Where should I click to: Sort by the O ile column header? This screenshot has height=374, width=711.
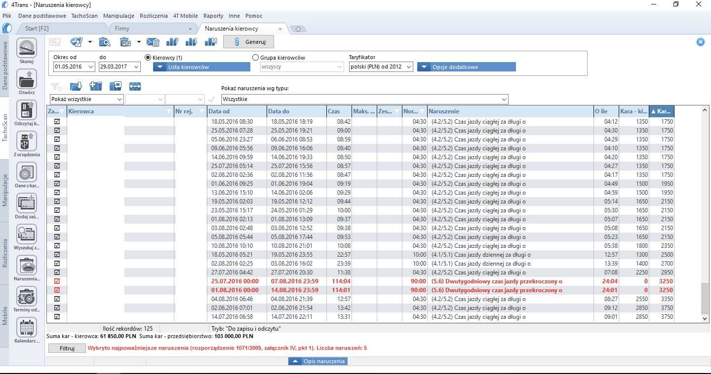tap(606, 111)
